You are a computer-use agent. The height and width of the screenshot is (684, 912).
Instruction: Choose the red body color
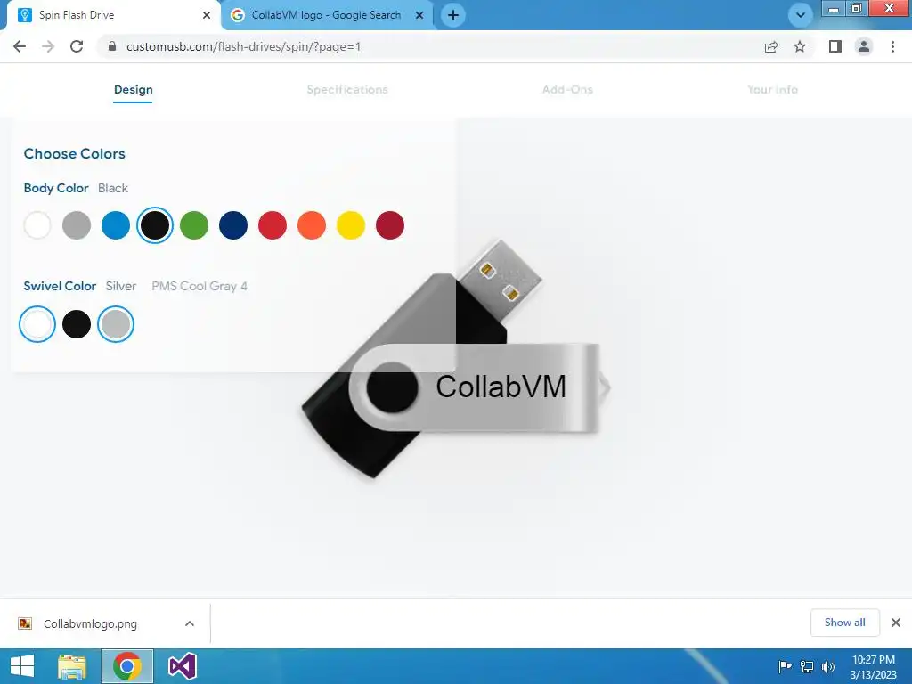pos(273,225)
